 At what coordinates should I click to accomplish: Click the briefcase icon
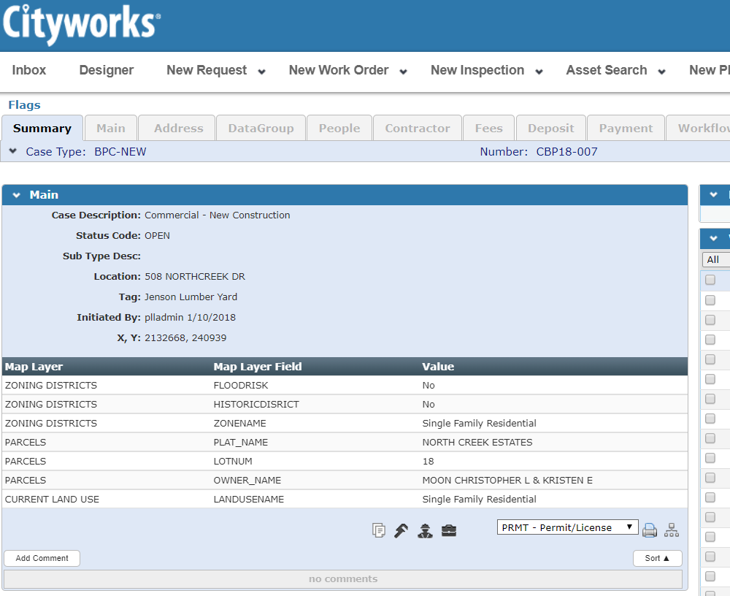tap(449, 531)
